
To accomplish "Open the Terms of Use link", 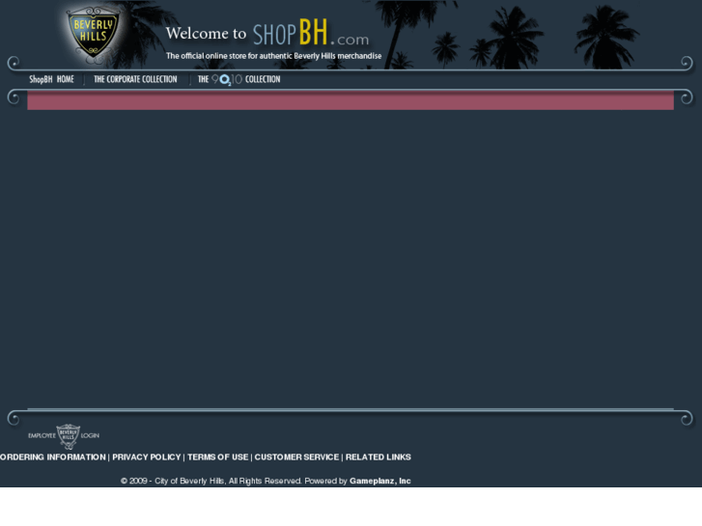I will point(217,457).
